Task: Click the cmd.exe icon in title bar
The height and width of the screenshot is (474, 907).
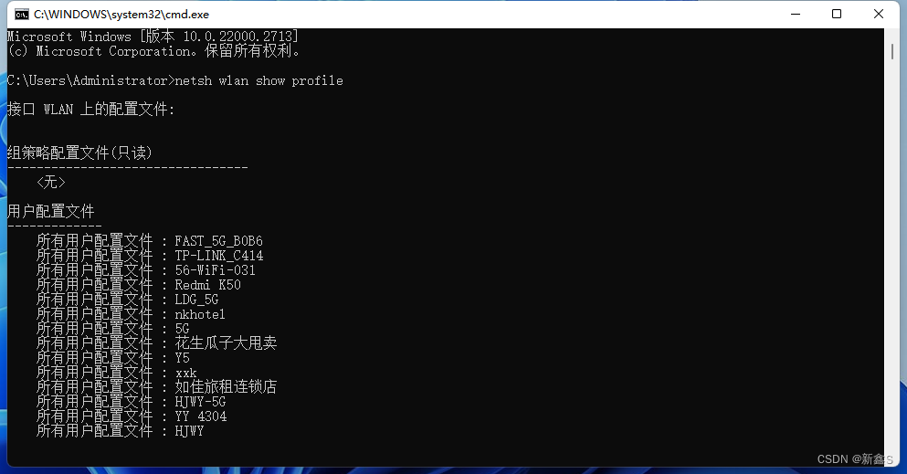Action: coord(21,14)
